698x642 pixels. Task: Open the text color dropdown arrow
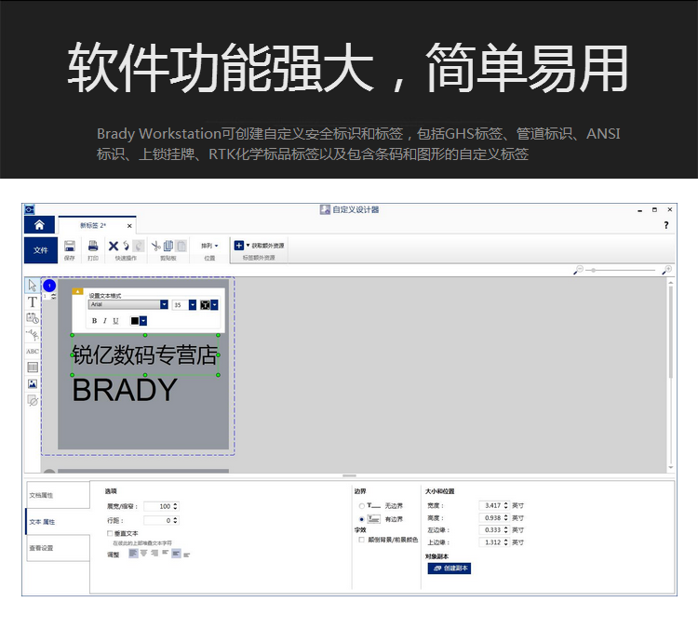tap(143, 320)
